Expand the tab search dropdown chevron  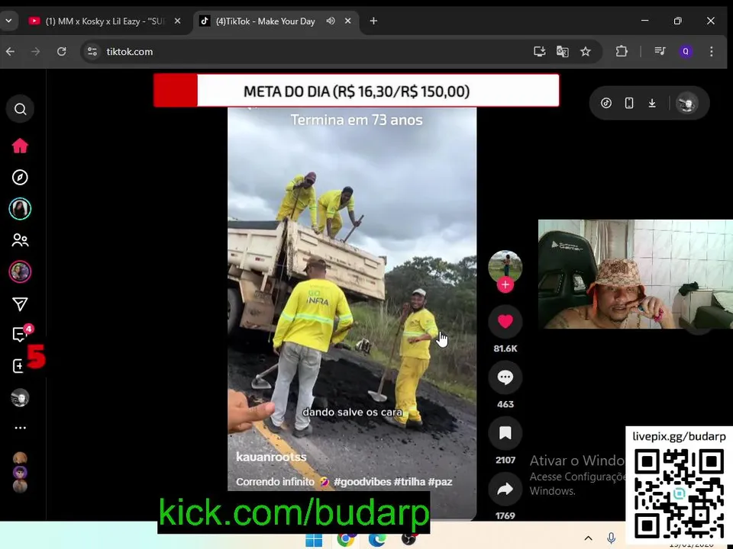(9, 21)
